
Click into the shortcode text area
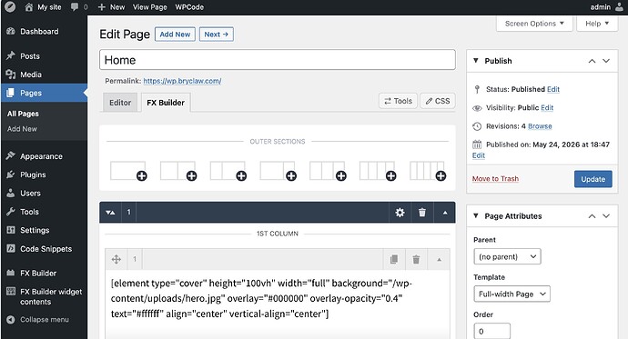[278, 304]
